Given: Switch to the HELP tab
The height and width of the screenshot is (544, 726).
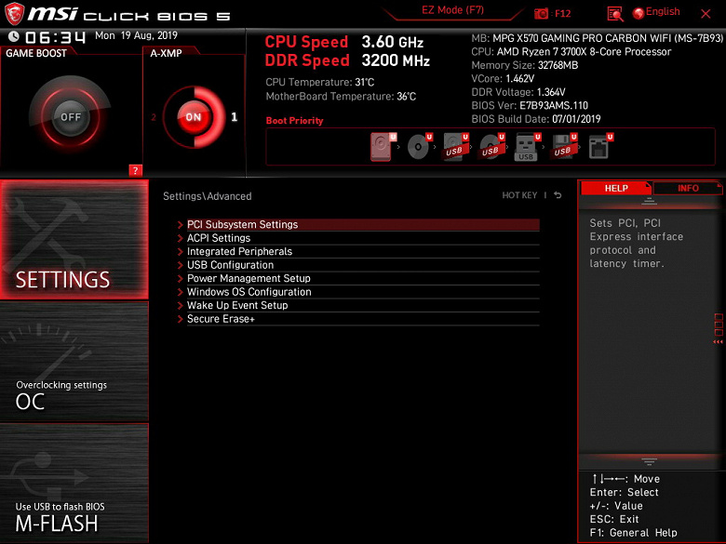Looking at the screenshot, I should point(616,188).
